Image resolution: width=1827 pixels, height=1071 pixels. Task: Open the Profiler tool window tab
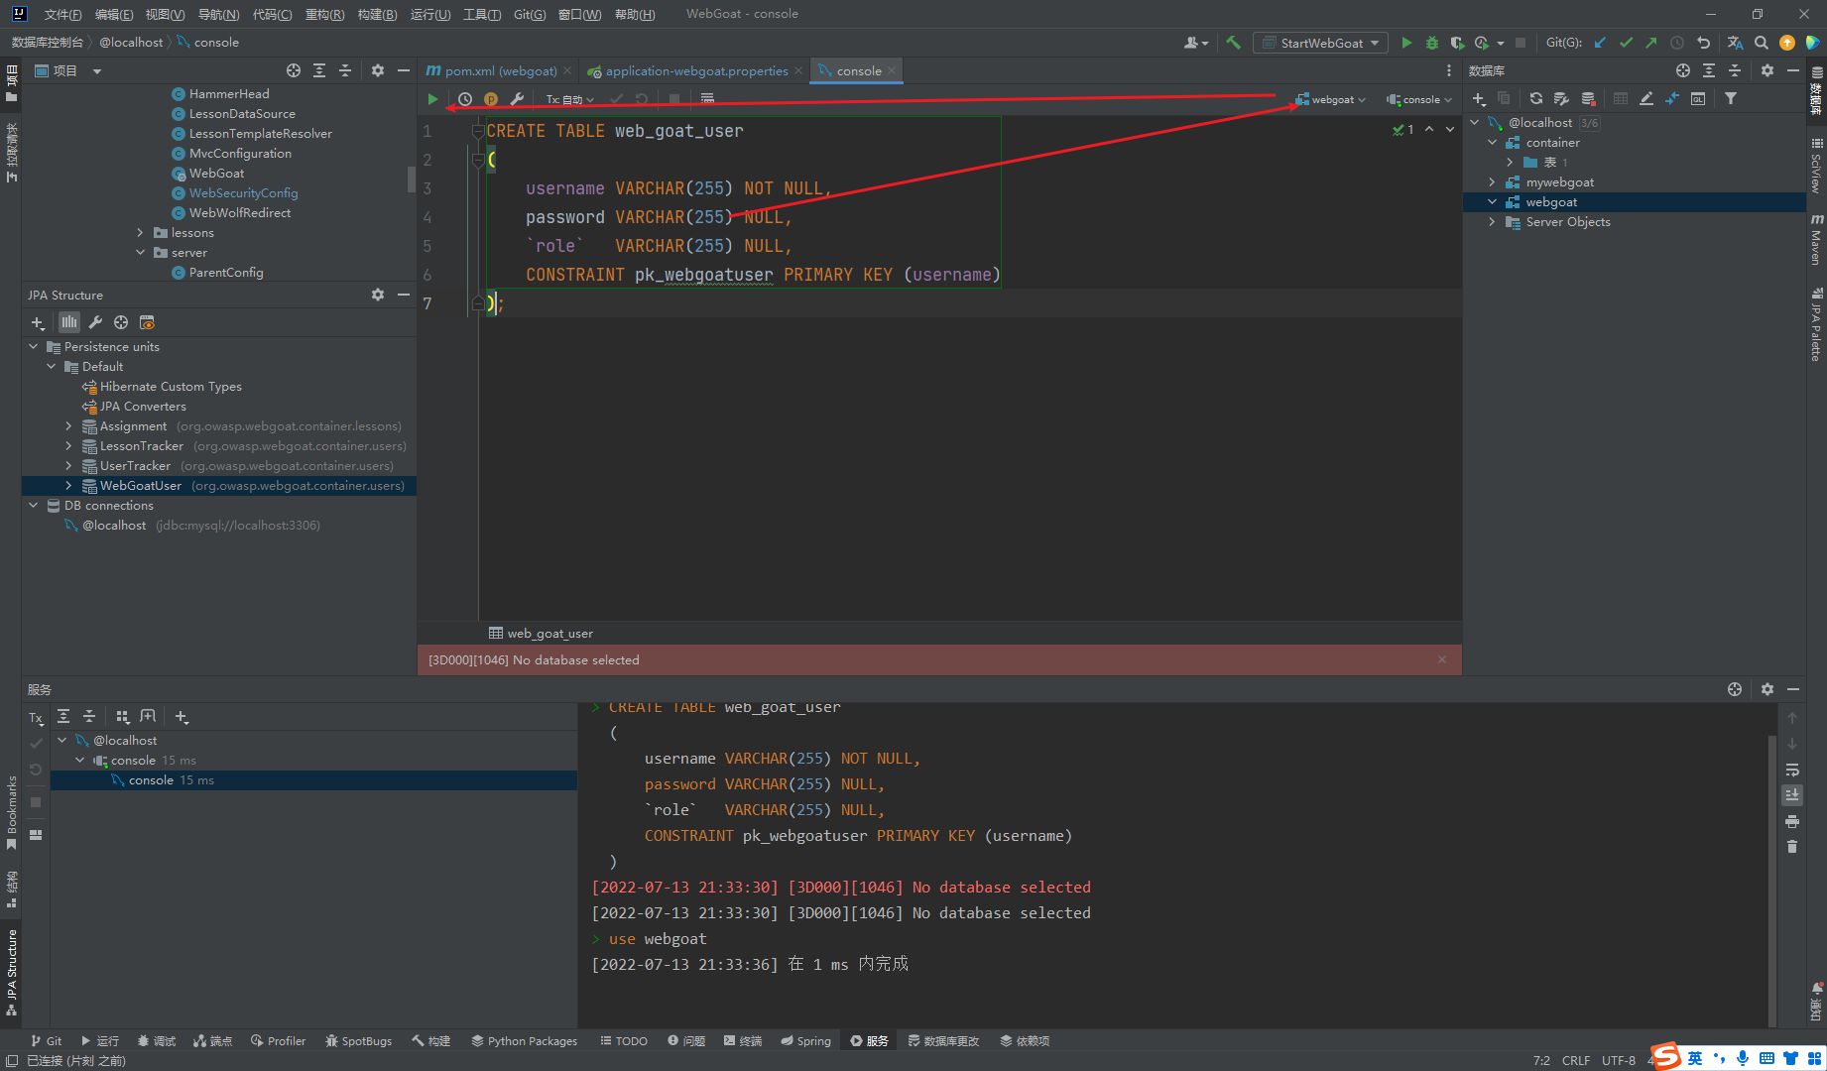point(278,1041)
